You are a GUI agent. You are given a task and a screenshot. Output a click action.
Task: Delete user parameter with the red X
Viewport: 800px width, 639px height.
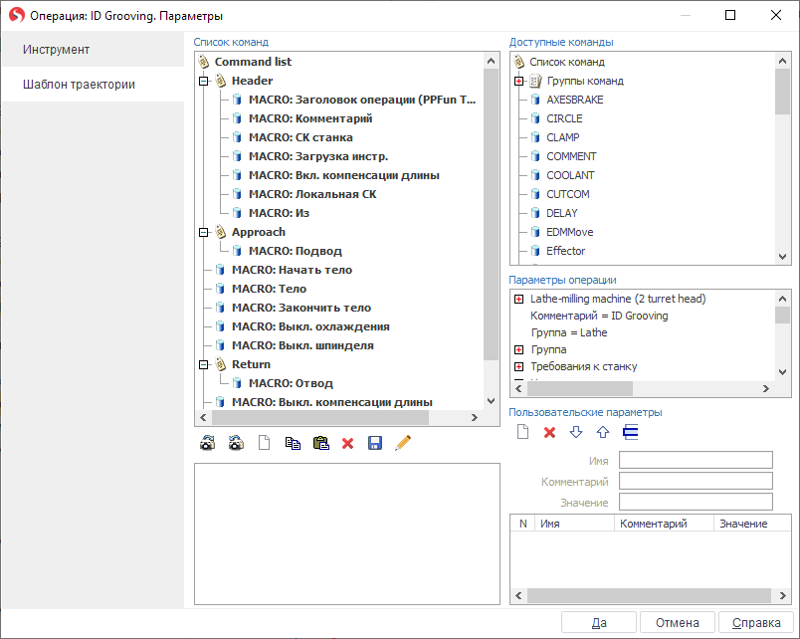coord(549,432)
